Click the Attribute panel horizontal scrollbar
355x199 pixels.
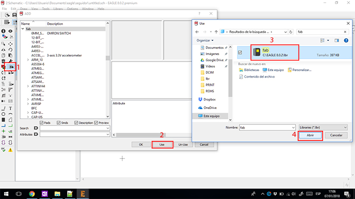pyautogui.click(x=141, y=135)
